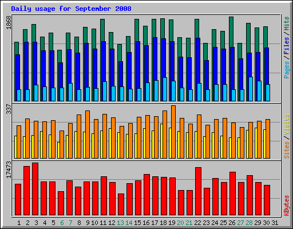Click the green "Hits" legend label
Viewport: 293px width, 229px height.
[287, 23]
